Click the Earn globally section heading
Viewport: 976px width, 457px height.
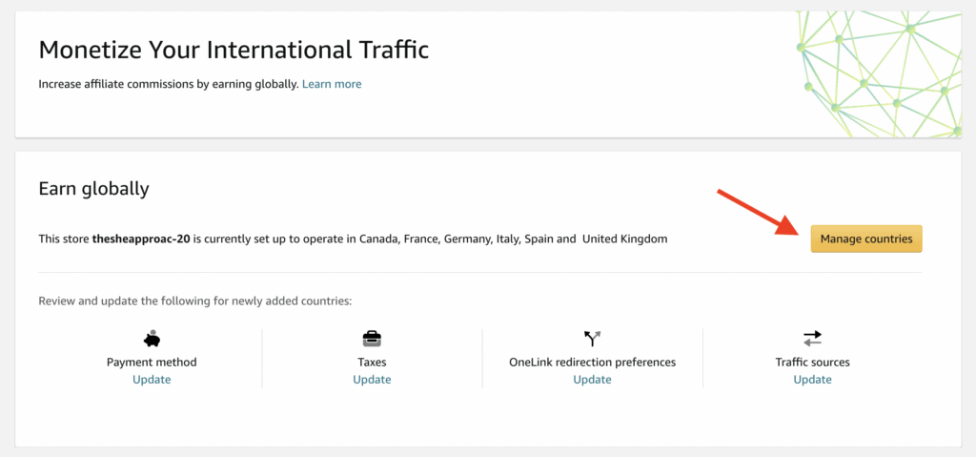coord(94,188)
